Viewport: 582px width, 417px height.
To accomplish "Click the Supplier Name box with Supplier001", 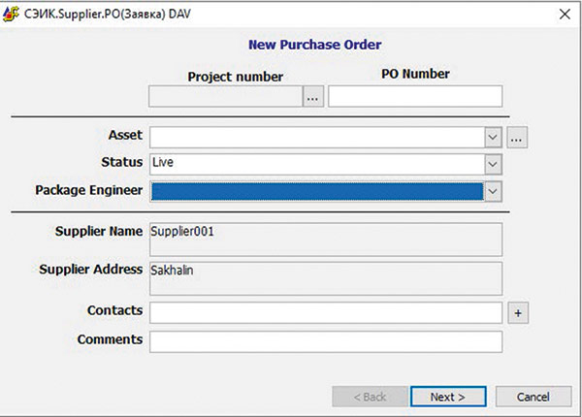I will [325, 239].
